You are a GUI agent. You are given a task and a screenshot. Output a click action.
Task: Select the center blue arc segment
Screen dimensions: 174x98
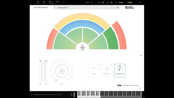click(83, 23)
